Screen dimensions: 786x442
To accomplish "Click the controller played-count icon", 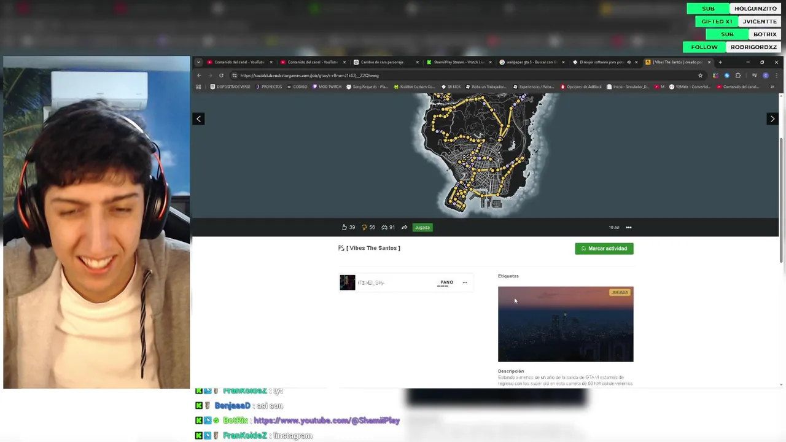I will [384, 227].
